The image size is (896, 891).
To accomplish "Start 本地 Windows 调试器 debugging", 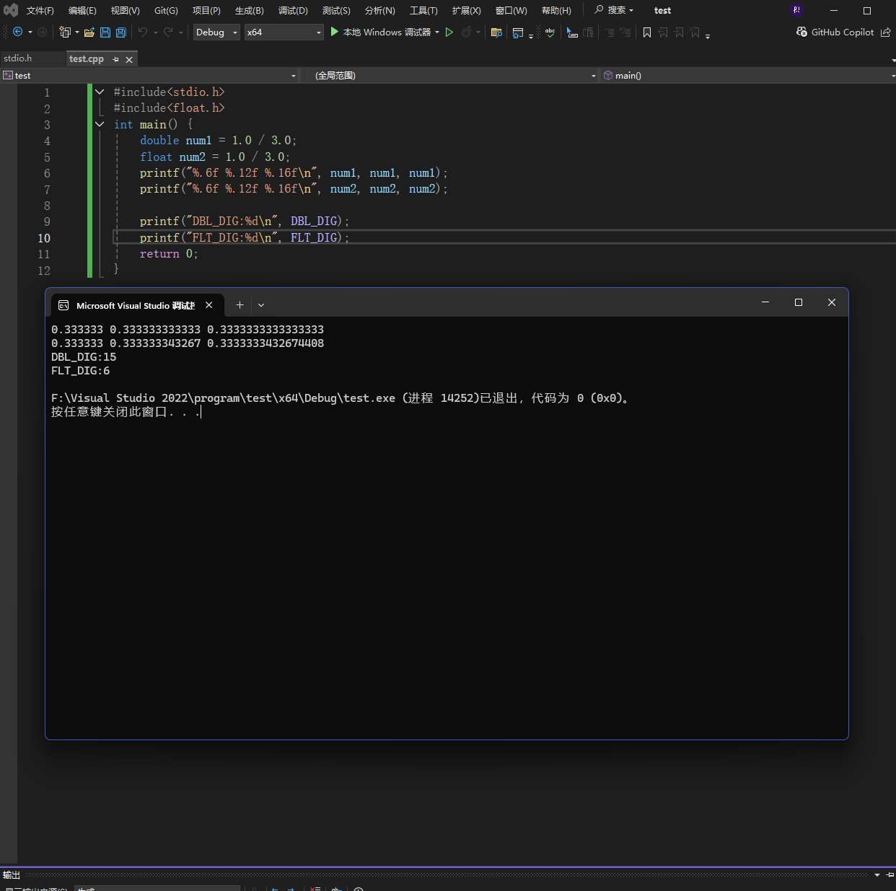I will tap(380, 32).
